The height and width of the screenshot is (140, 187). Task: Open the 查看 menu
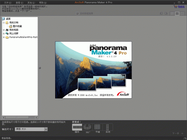pyautogui.click(x=19, y=3)
